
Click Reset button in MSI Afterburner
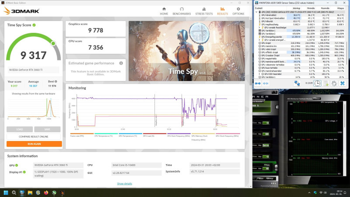point(261,179)
